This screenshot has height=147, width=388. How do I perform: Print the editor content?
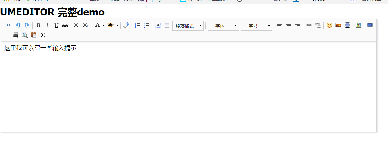[x=16, y=35]
